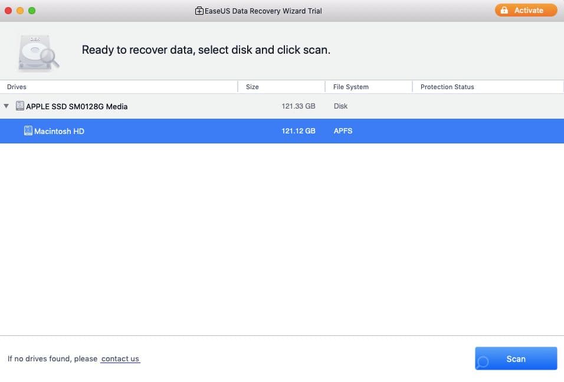Maximize window with green button
The height and width of the screenshot is (382, 564).
(32, 11)
